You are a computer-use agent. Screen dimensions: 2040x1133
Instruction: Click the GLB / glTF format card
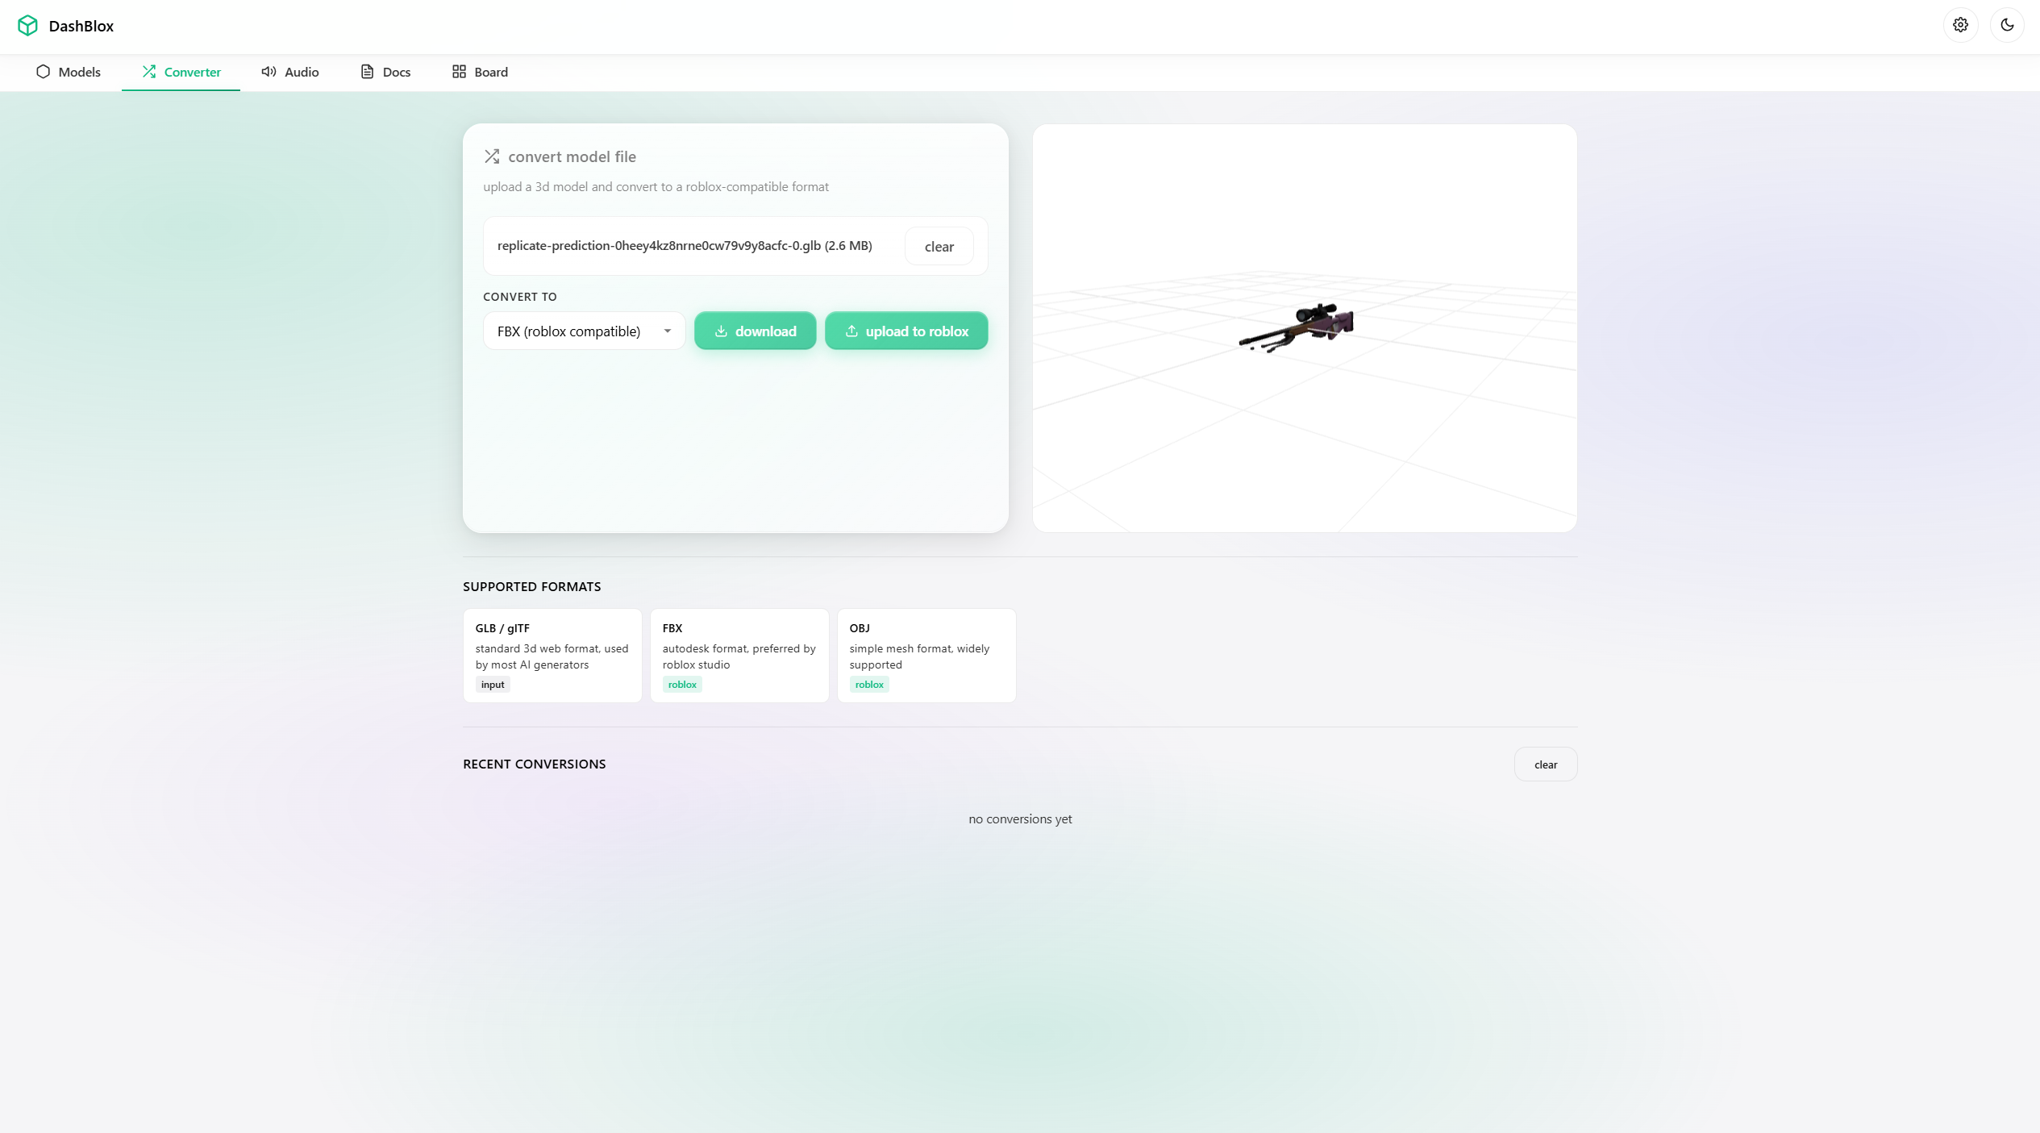coord(552,656)
